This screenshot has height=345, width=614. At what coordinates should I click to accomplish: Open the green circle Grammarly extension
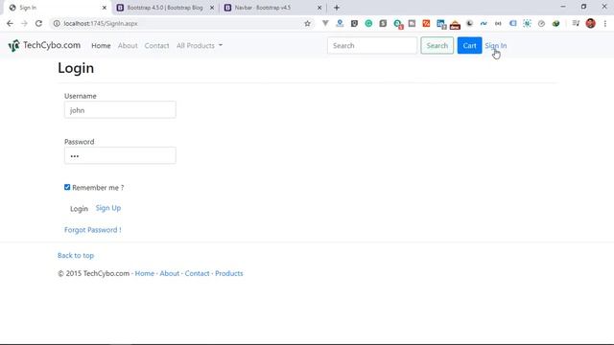pyautogui.click(x=368, y=23)
